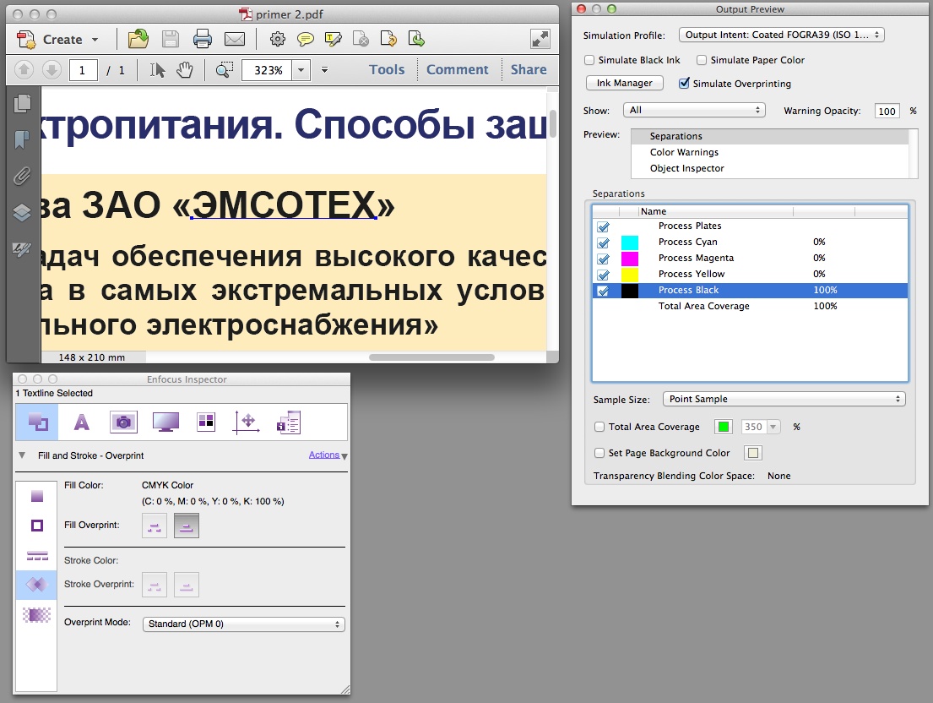Uncheck Simulate Overprinting
The width and height of the screenshot is (933, 703).
point(684,84)
